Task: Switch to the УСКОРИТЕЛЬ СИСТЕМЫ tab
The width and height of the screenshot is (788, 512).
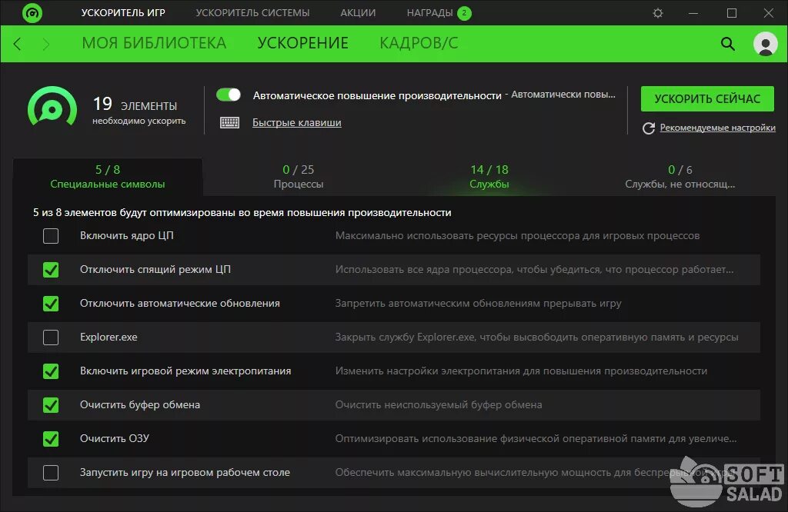Action: [x=253, y=13]
